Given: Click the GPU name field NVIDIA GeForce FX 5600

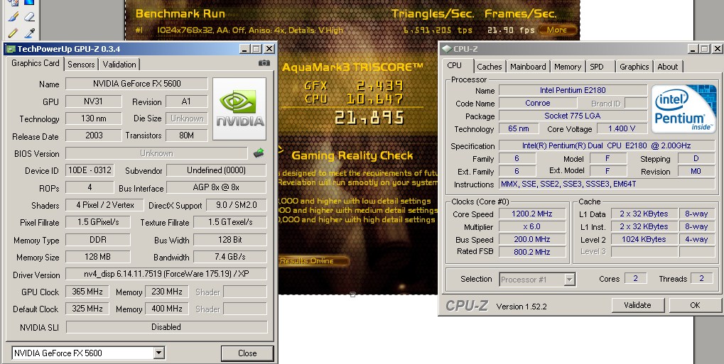Looking at the screenshot, I should pos(136,84).
